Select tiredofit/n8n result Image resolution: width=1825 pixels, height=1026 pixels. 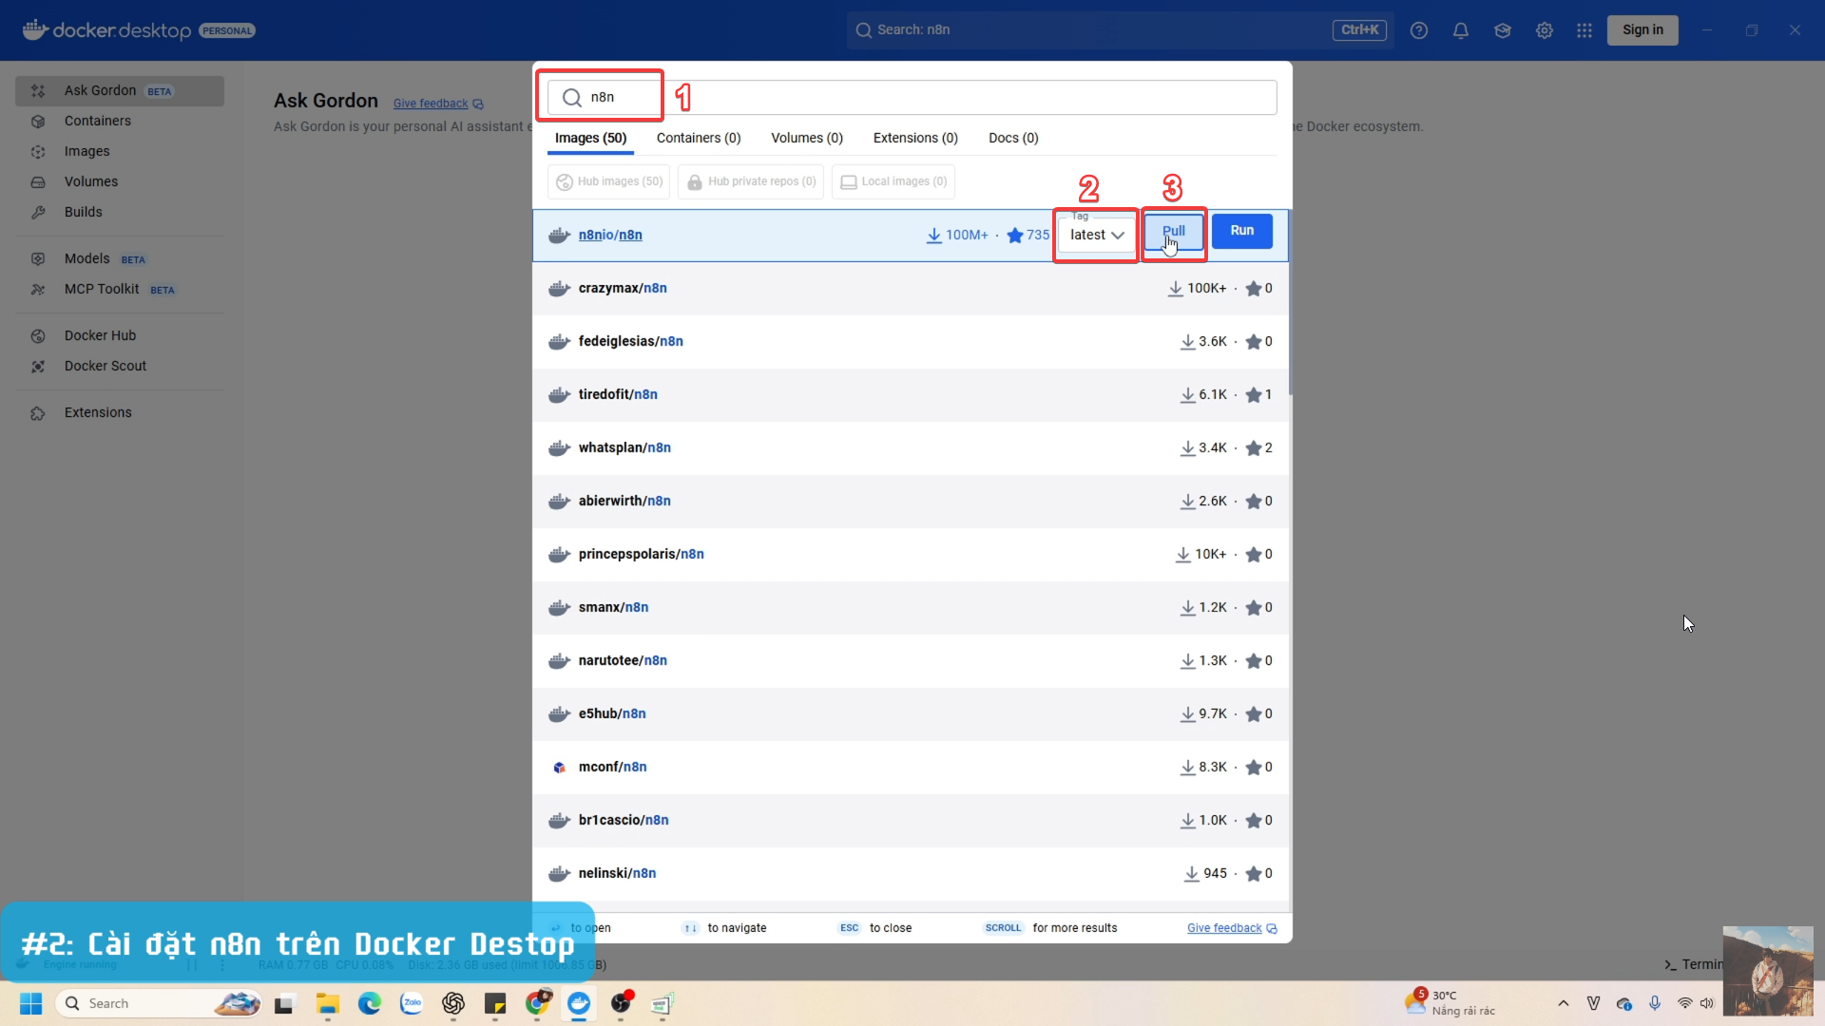coord(911,394)
